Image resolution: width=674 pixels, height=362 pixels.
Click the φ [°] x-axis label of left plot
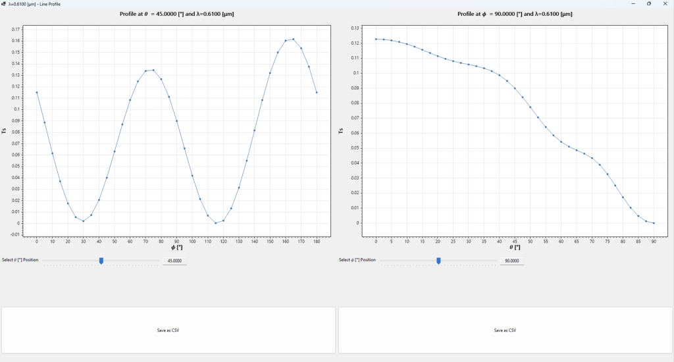click(x=176, y=248)
